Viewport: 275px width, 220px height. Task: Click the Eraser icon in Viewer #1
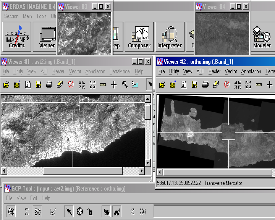tap(60, 85)
